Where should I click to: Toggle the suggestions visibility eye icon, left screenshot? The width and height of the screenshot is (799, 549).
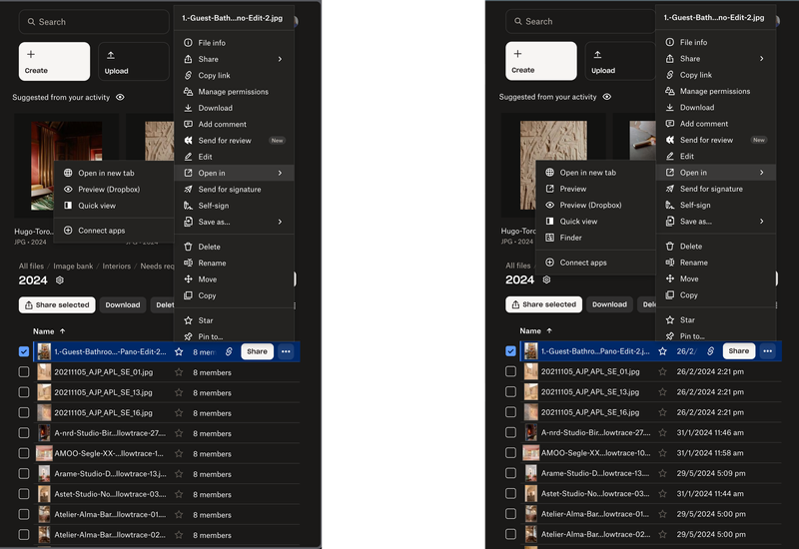(x=120, y=97)
